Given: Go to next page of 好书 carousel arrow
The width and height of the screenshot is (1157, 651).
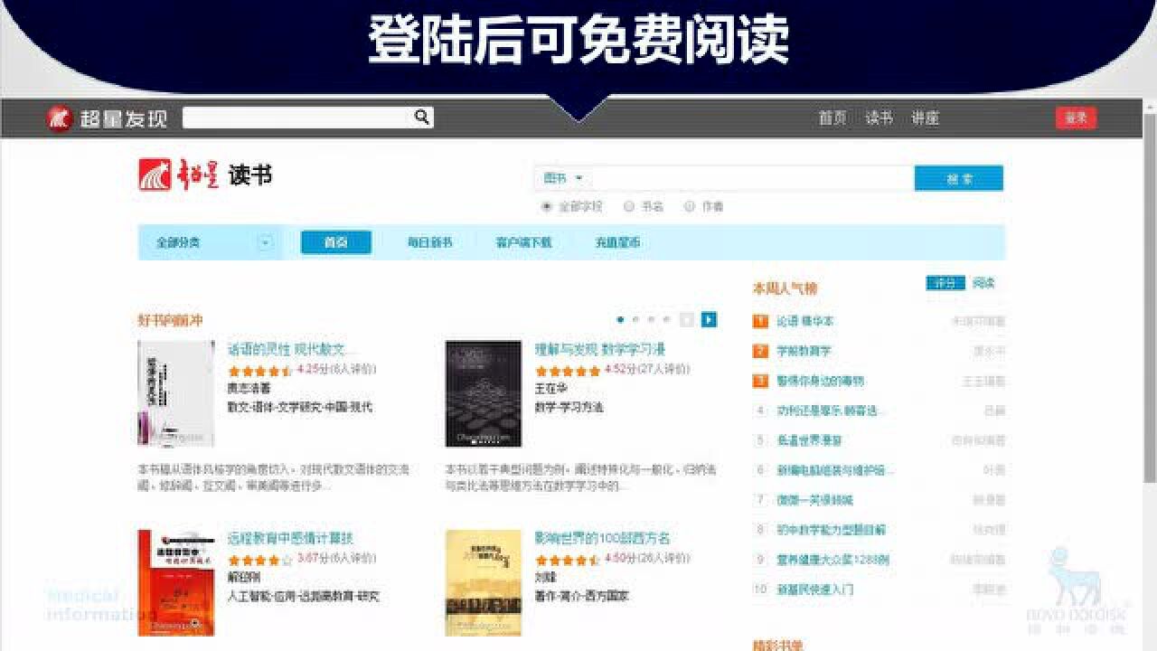Looking at the screenshot, I should (x=710, y=319).
